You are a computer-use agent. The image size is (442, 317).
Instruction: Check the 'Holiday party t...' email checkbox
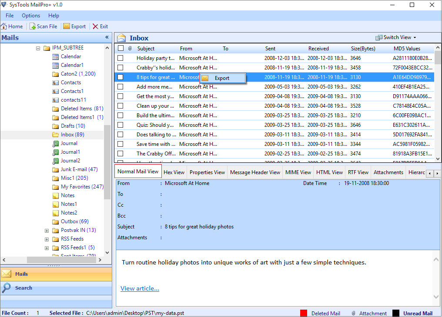coord(121,58)
